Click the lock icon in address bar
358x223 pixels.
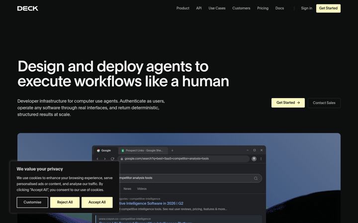122,159
